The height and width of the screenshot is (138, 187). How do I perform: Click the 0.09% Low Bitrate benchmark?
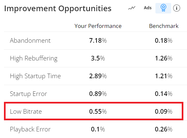point(164,111)
